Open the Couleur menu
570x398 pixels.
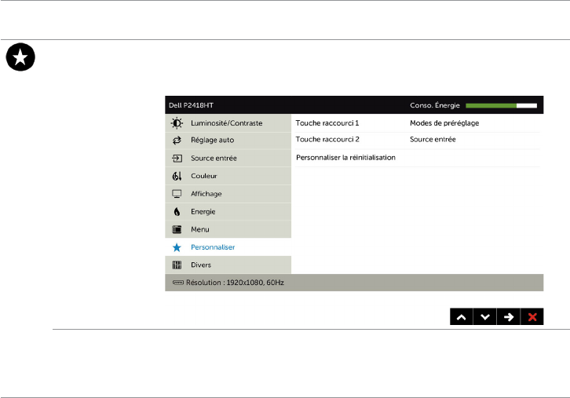(228, 176)
